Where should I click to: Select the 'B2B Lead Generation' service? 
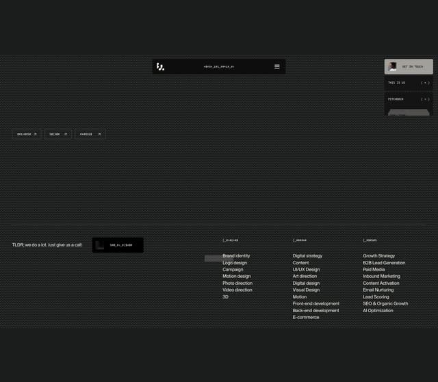tap(384, 263)
